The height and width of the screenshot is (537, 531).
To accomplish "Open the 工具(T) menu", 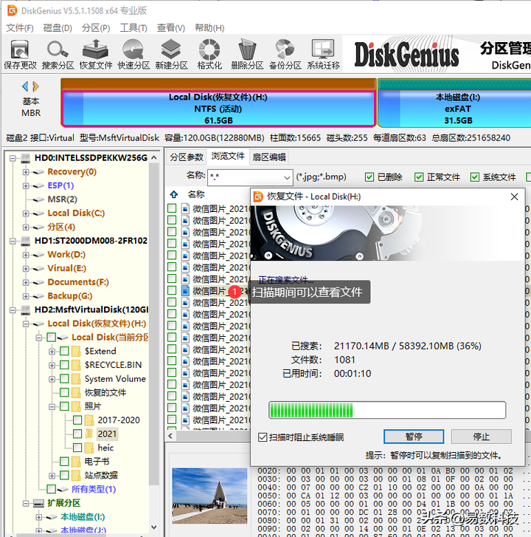I will click(133, 28).
